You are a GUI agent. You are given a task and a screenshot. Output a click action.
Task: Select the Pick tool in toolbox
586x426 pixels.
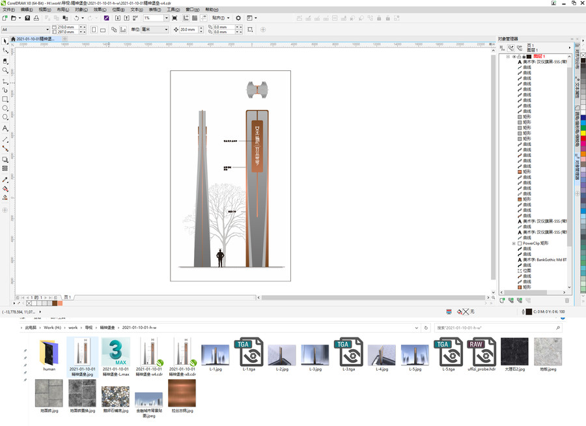coord(5,41)
